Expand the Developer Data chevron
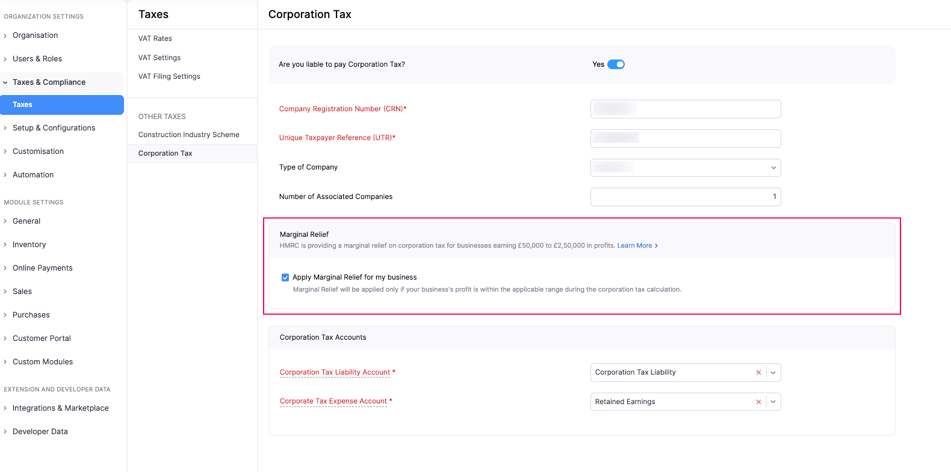951x472 pixels. 5,432
